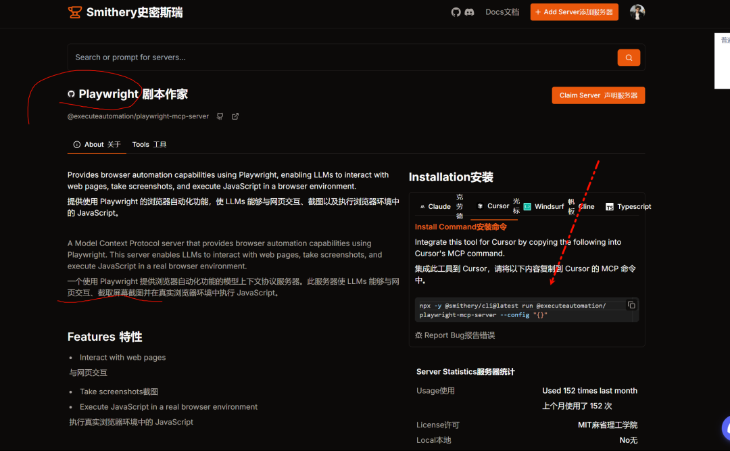Screen dimensions: 730x451
Task: Click the Local value 'No'
Action: tap(628, 440)
